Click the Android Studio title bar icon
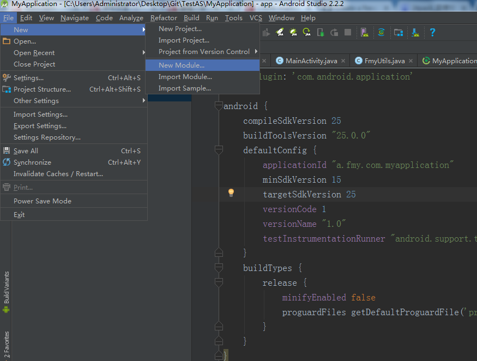The width and height of the screenshot is (477, 361). pos(4,4)
